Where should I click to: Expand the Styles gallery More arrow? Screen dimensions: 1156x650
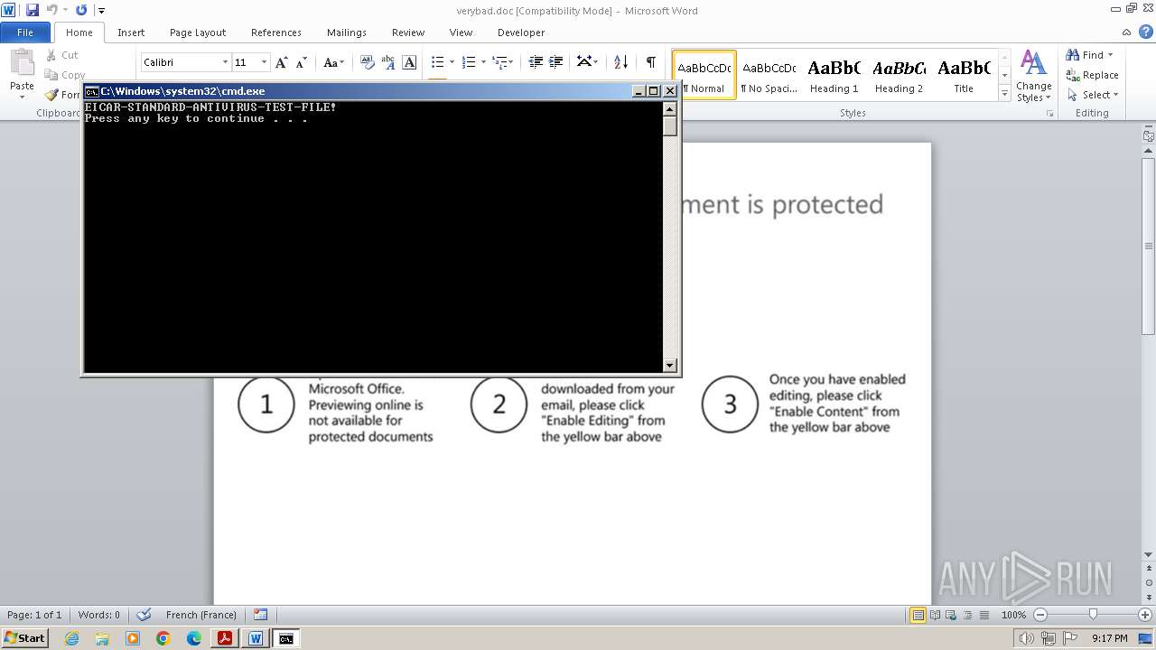(1004, 94)
